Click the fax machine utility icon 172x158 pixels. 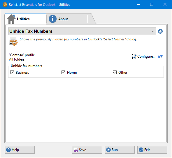13,41
